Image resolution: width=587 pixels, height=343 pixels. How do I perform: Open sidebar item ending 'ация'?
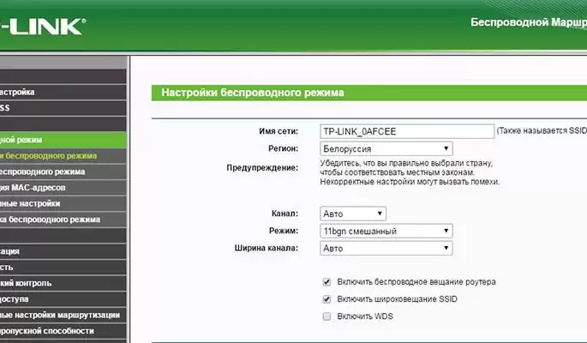(x=63, y=251)
